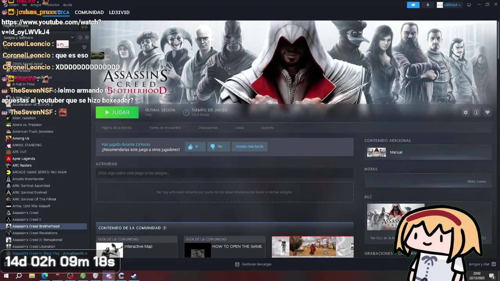Open the library recent-activity clock icon
Viewport: 500px width, 281px height.
point(80,37)
